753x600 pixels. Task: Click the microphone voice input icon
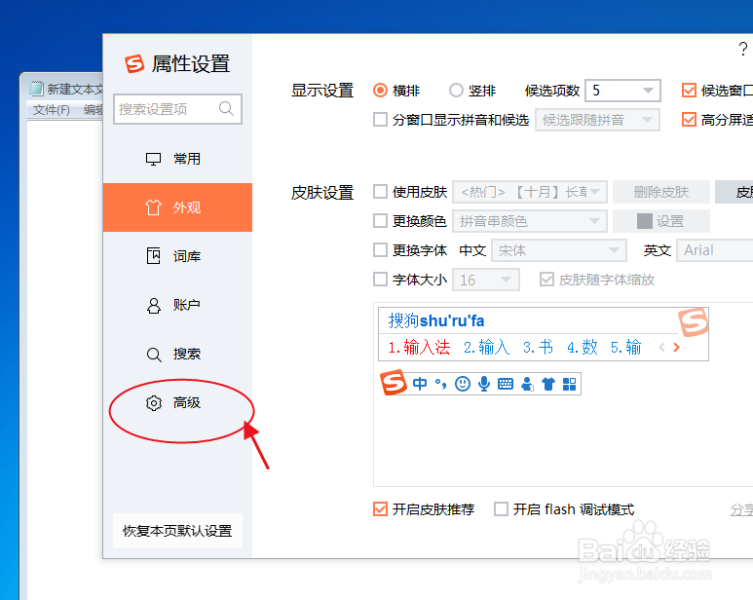(484, 384)
